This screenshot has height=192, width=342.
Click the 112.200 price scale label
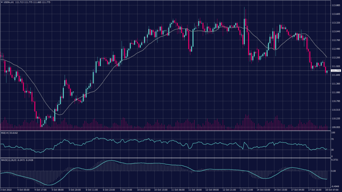click(335, 57)
